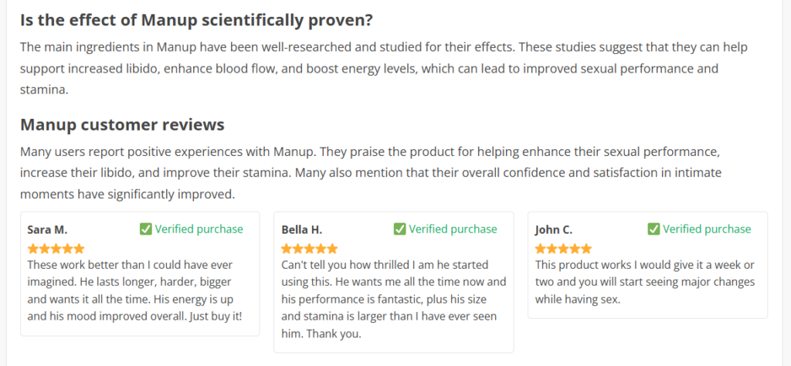
Task: Click the five-star rating under John C.
Action: pyautogui.click(x=563, y=249)
